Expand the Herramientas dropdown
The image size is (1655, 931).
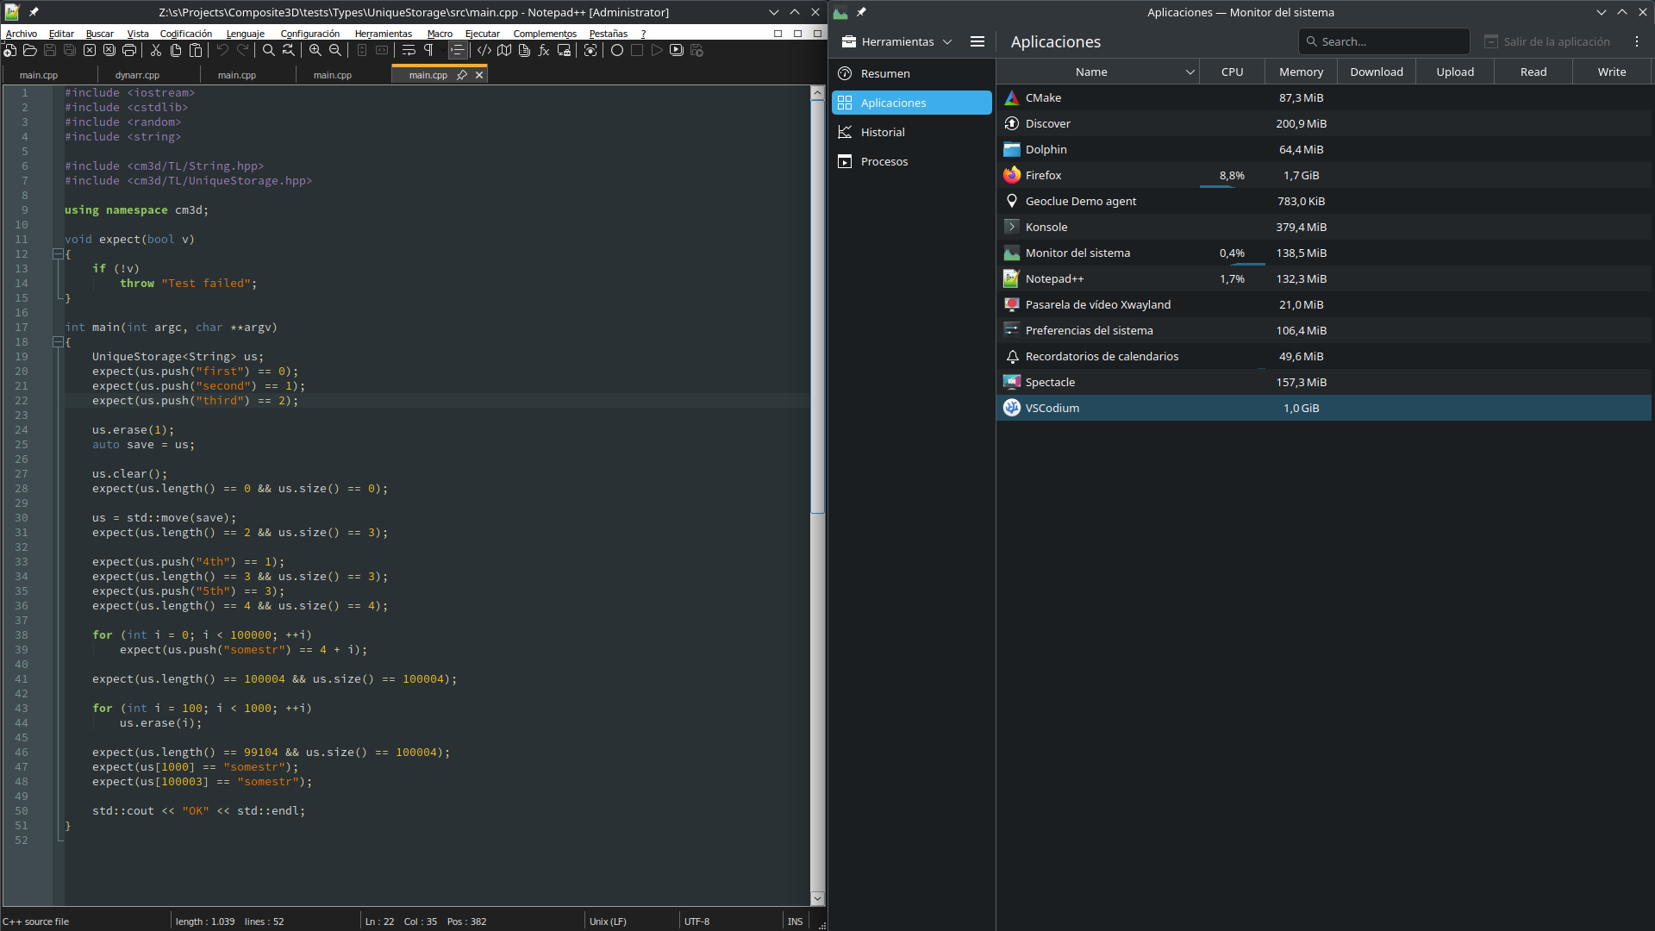(897, 41)
